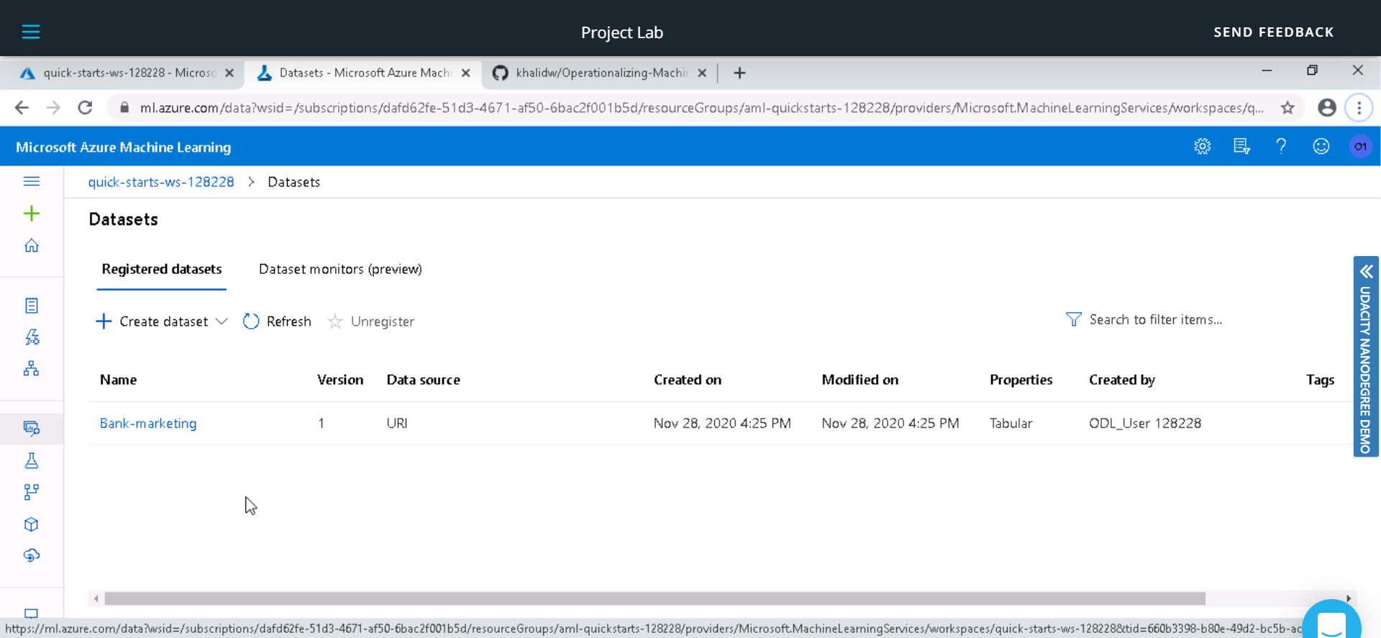Click quick-starts-ws-128228 breadcrumb link
Screen dimensions: 1381x638
click(161, 182)
